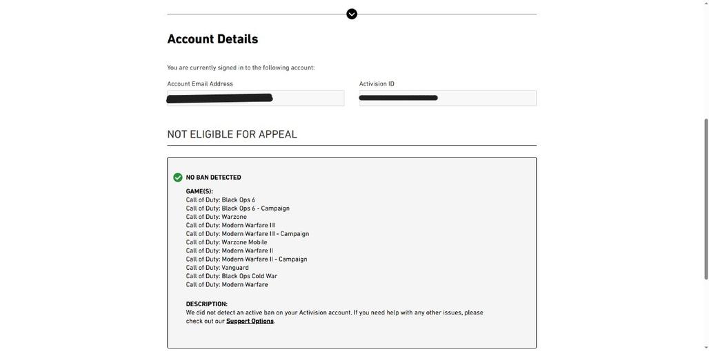Select the Call of Duty: Warzone entry
This screenshot has height=351, width=709.
tap(216, 217)
